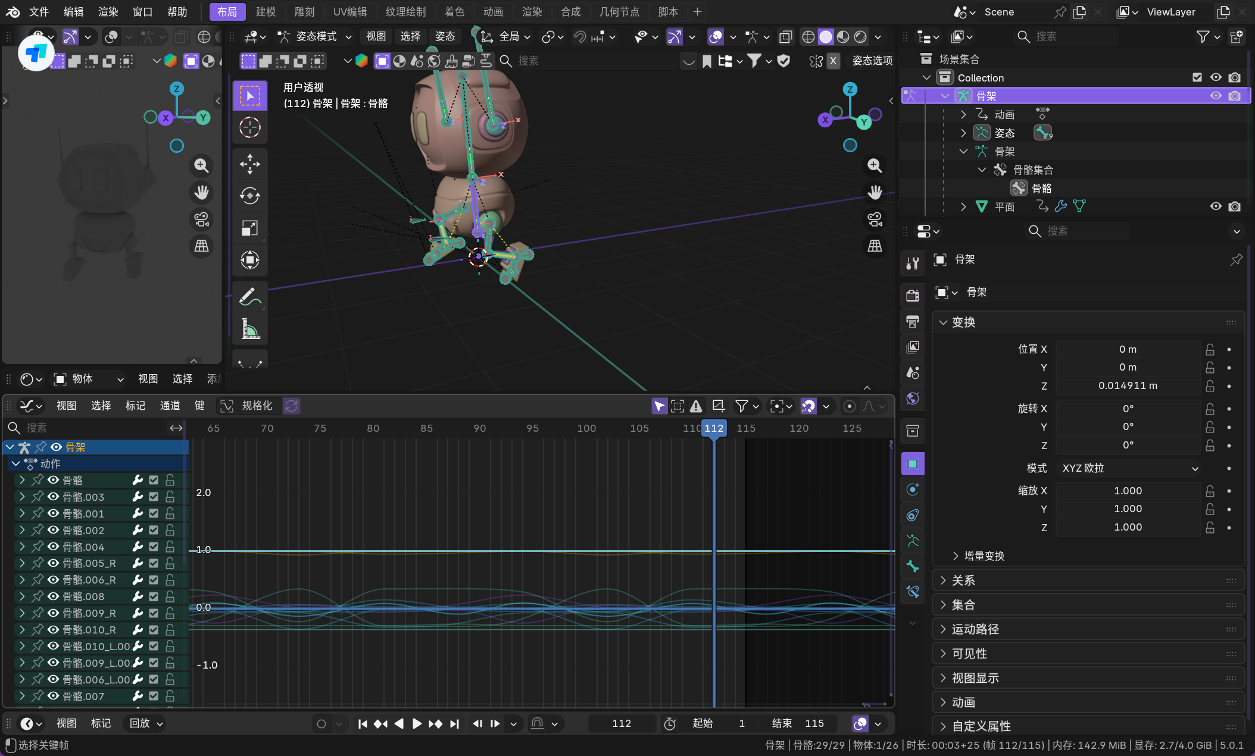Screen dimensions: 1255x756
Task: Toggle visibility of 骨骼.003 channel
Action: coord(54,497)
